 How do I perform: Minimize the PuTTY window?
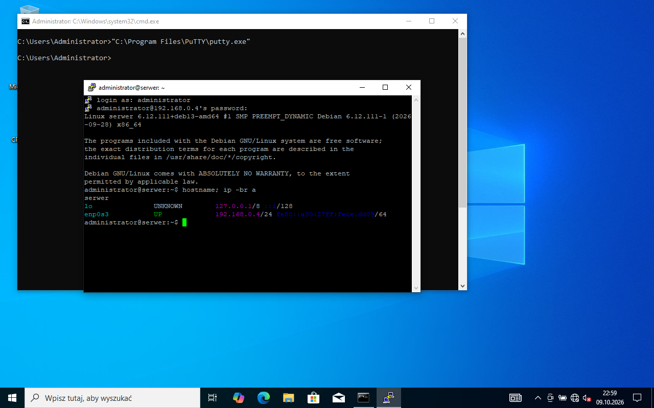click(x=362, y=88)
